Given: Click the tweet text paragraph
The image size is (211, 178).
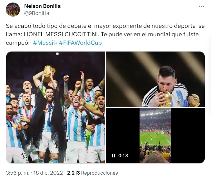Looking at the screenshot, I should 105,34.
